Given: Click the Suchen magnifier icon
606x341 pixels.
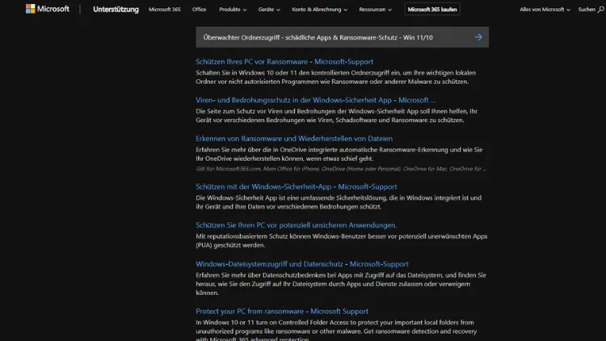Looking at the screenshot, I should tap(600, 9).
